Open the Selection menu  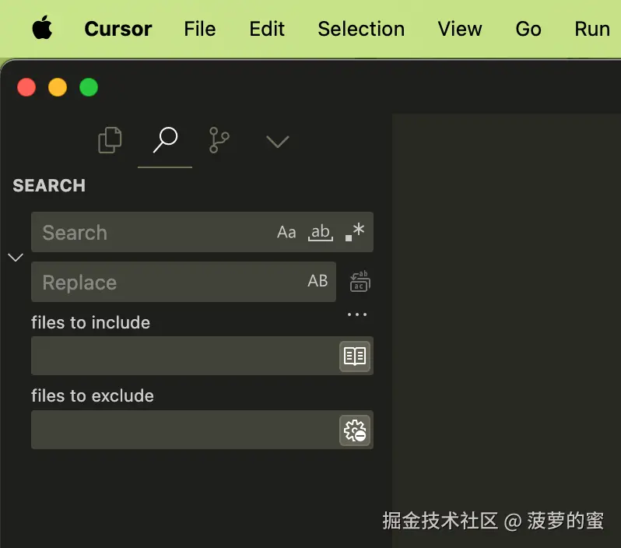pos(361,29)
